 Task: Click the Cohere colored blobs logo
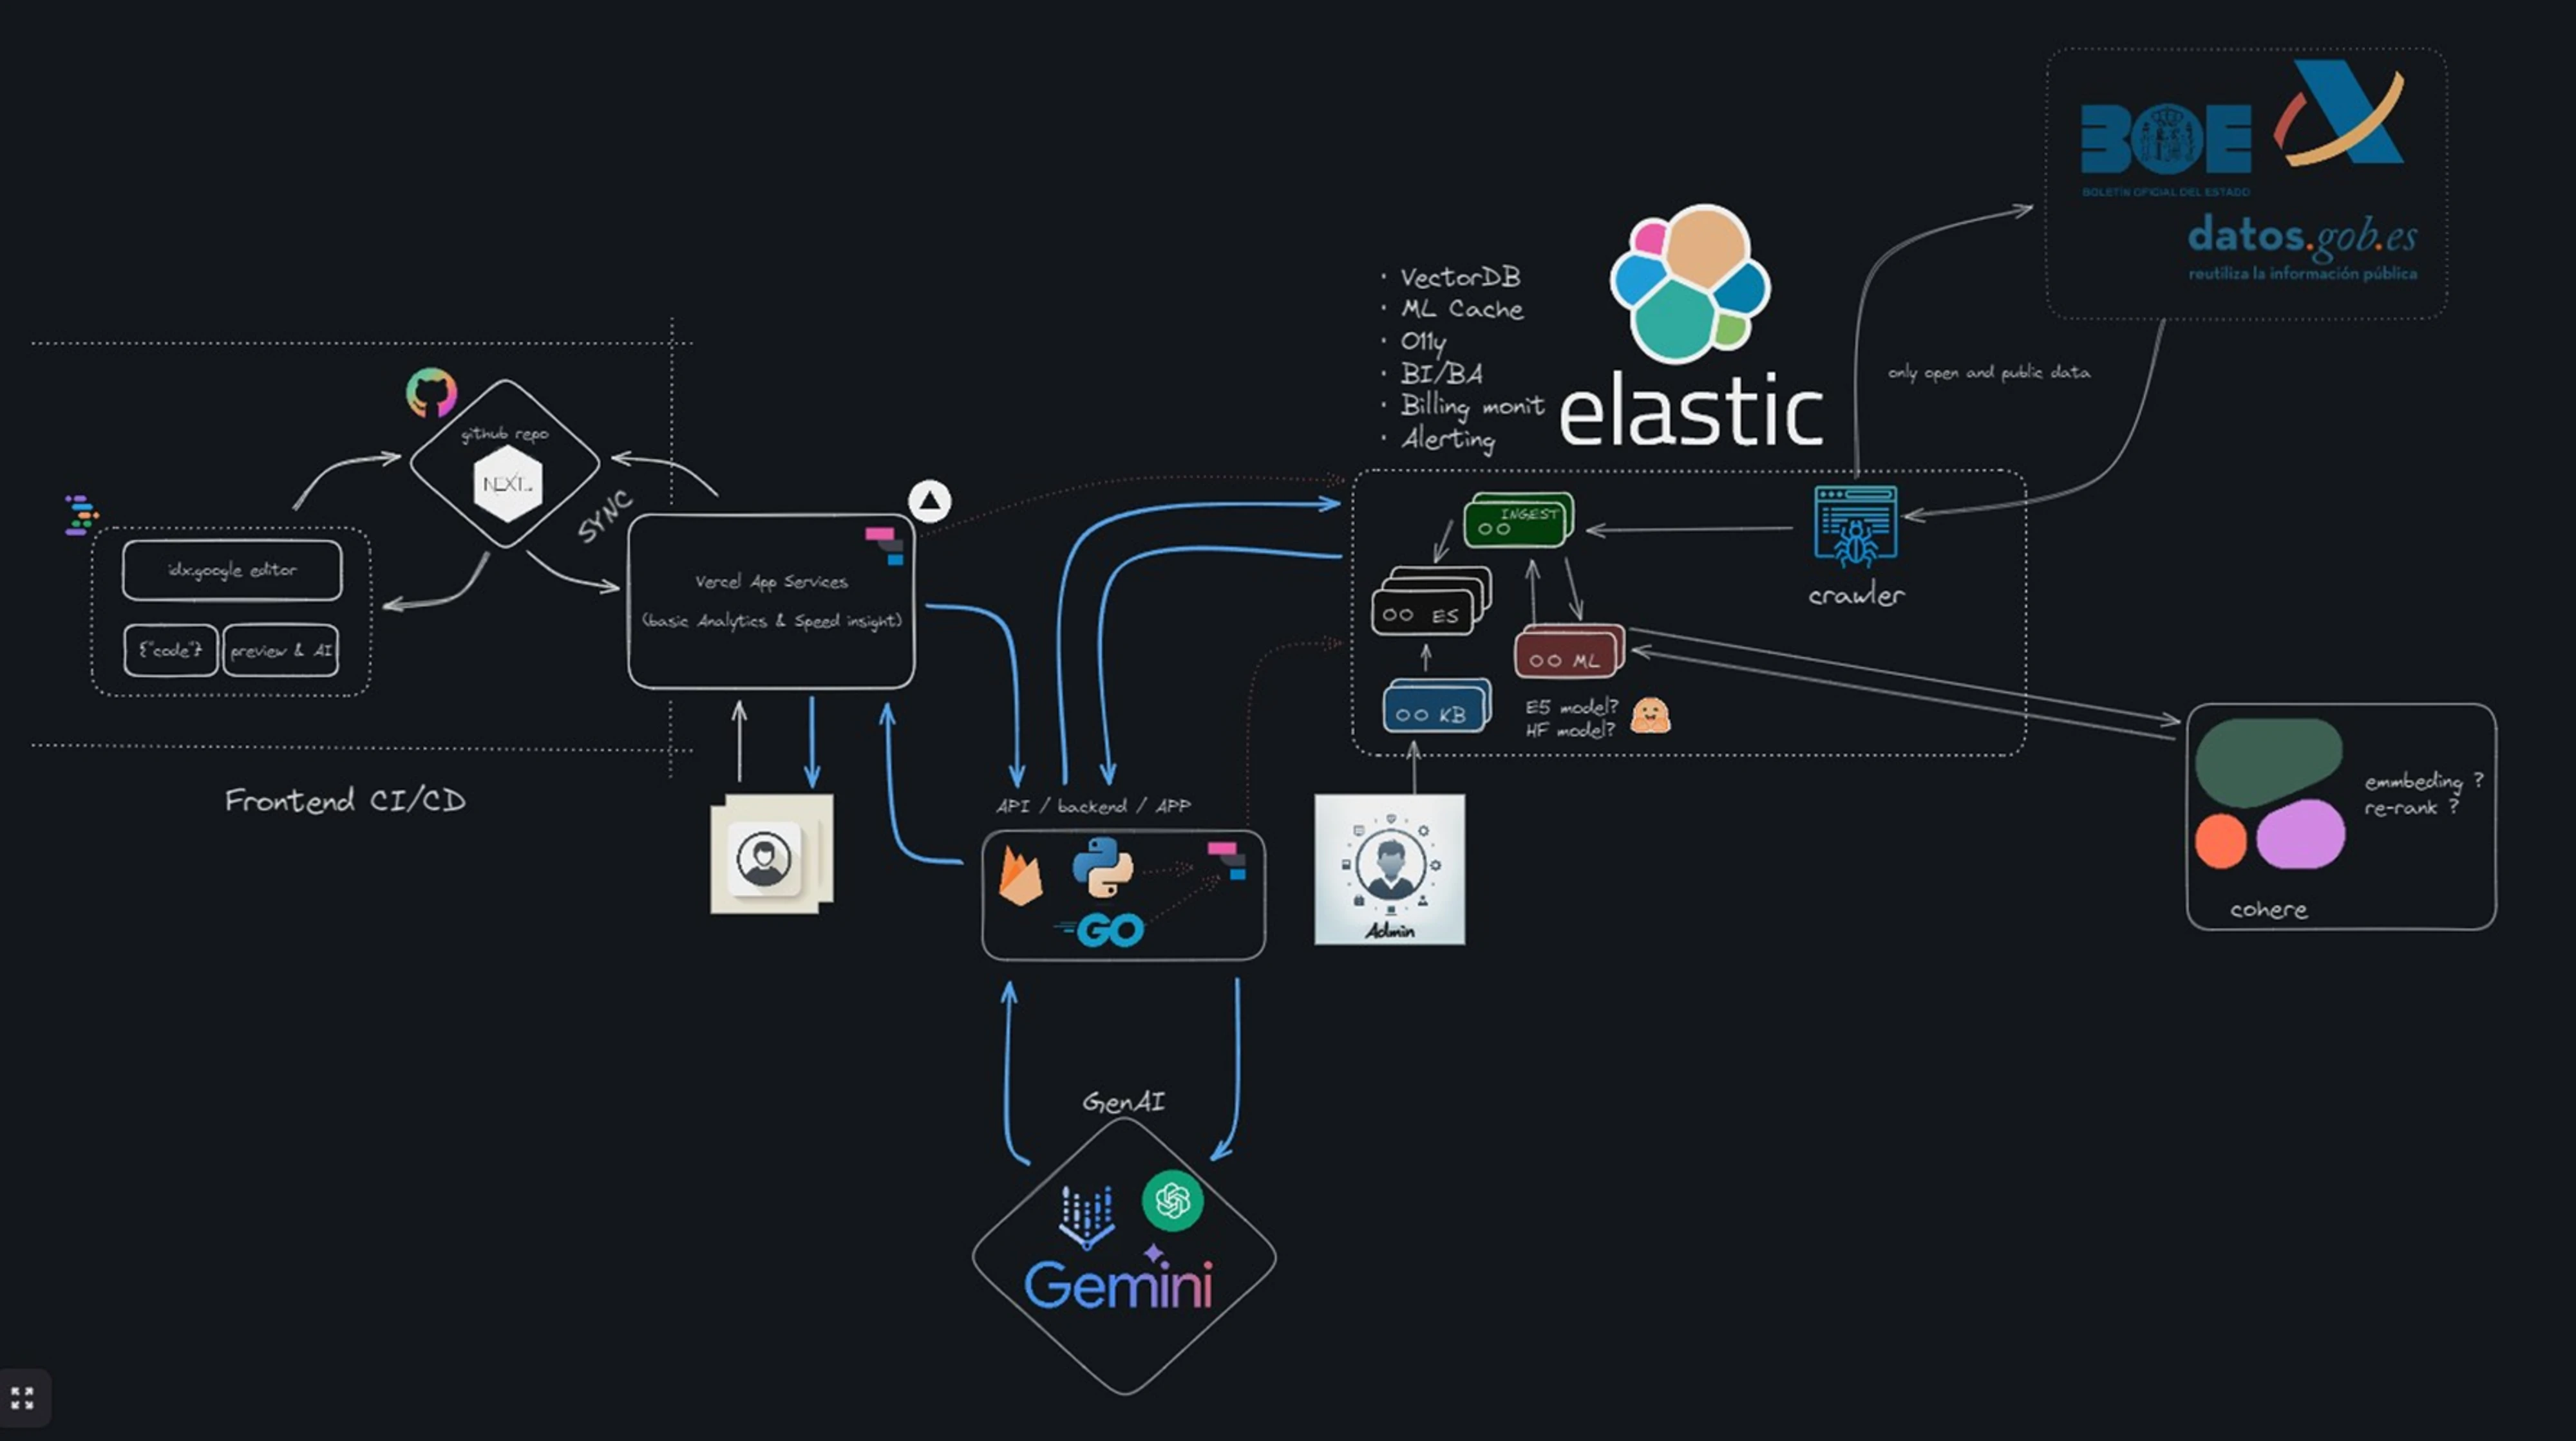tap(2270, 794)
